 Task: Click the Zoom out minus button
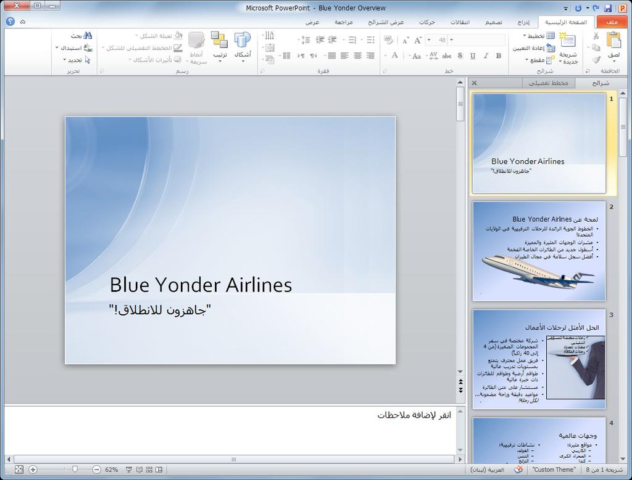97,469
